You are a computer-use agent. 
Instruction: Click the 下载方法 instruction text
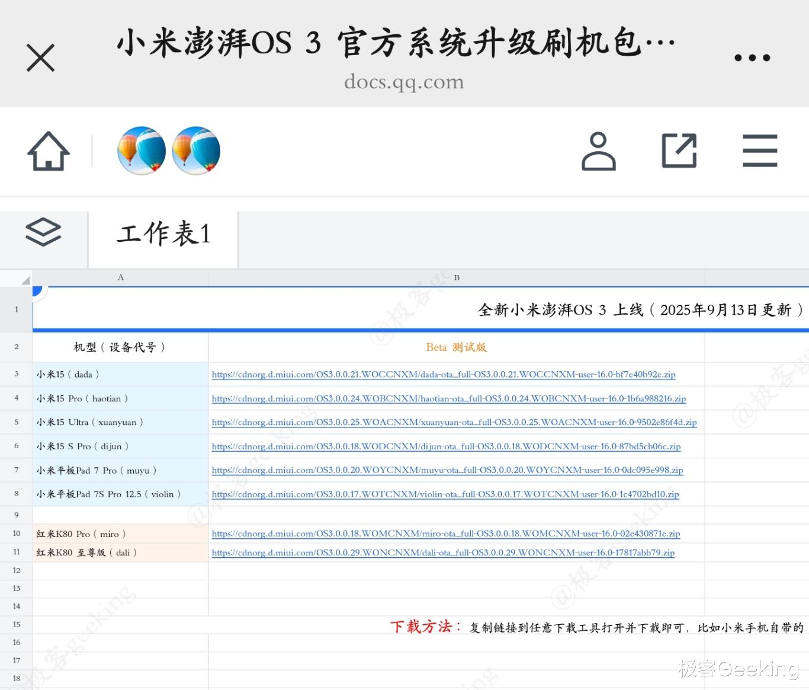(426, 627)
